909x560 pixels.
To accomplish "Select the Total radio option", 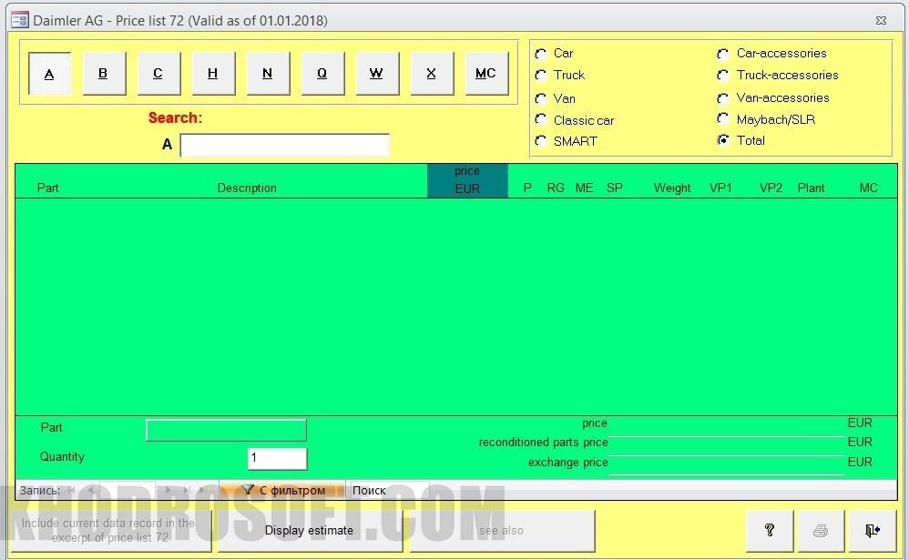I will (723, 139).
